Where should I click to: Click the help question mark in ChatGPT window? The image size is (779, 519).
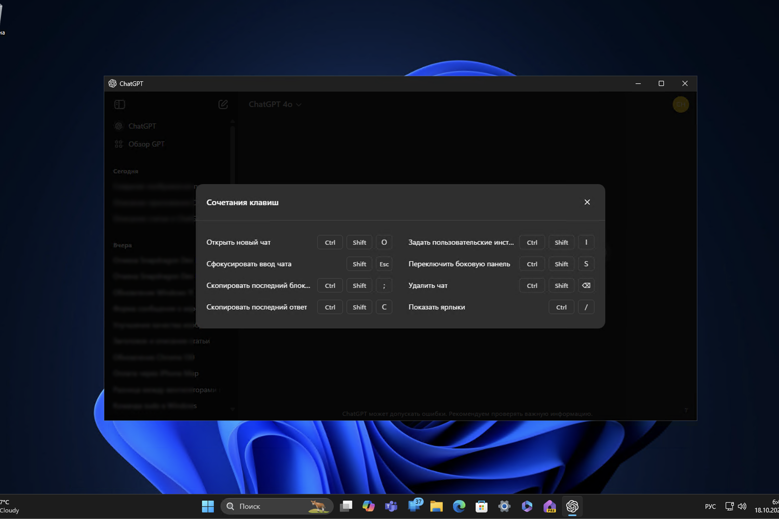click(x=686, y=410)
